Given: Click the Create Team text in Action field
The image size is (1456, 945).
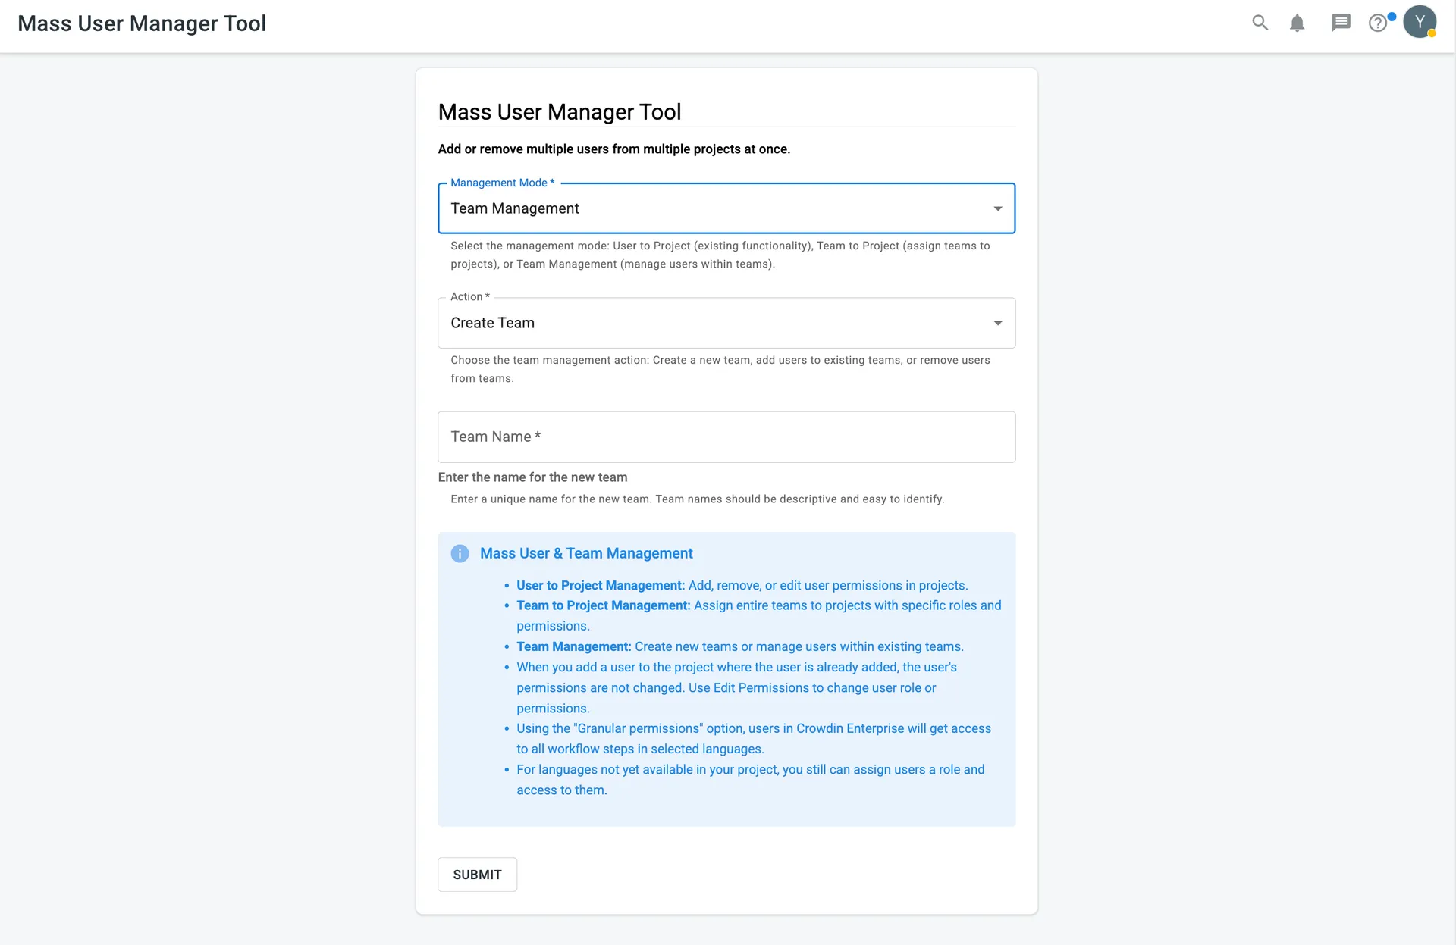Looking at the screenshot, I should tap(493, 323).
